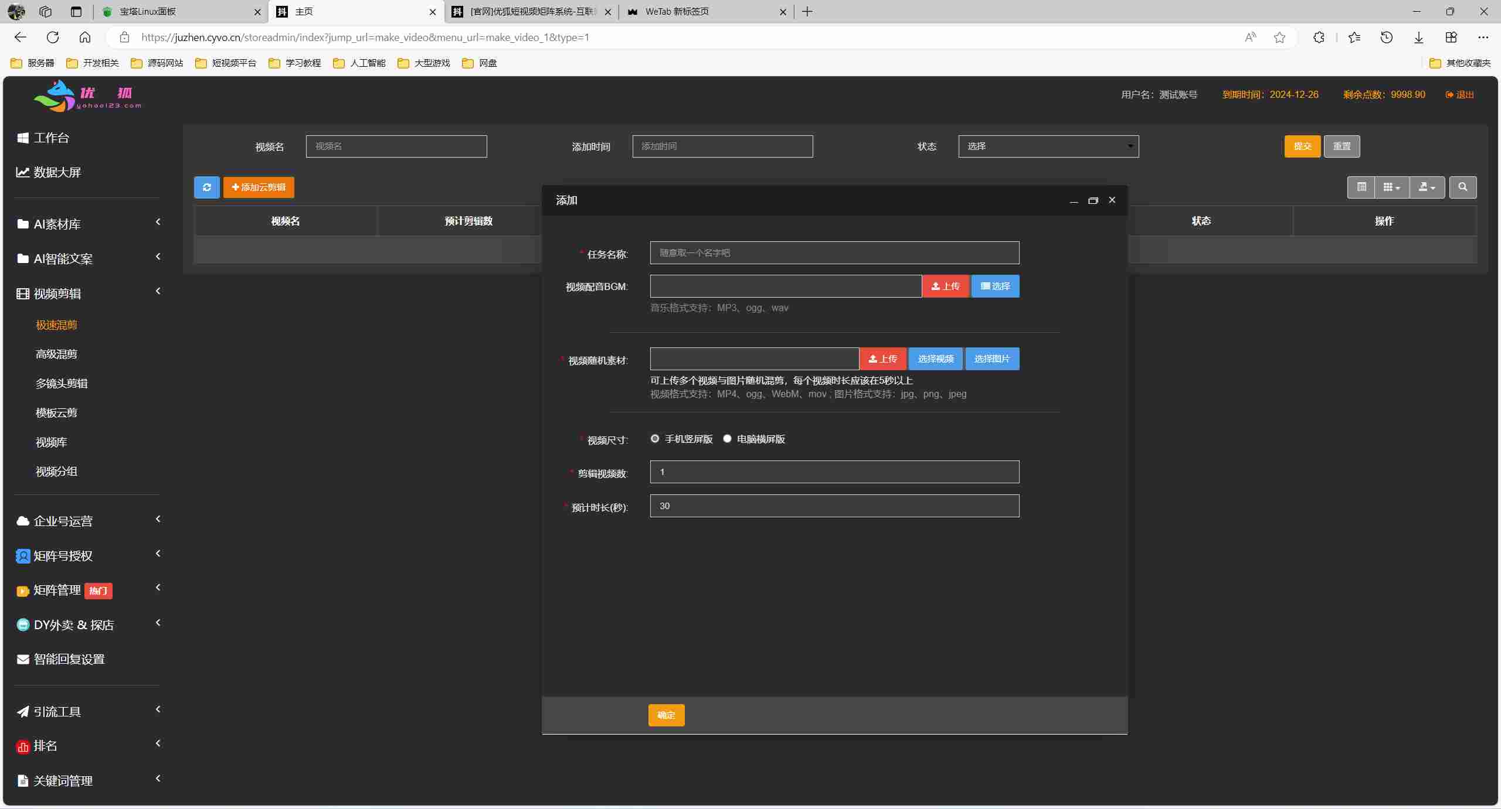The height and width of the screenshot is (809, 1501).
Task: Click the 工作台 sidebar icon
Action: coord(23,138)
